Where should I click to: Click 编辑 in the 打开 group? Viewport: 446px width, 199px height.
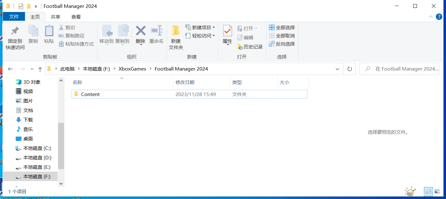click(245, 37)
